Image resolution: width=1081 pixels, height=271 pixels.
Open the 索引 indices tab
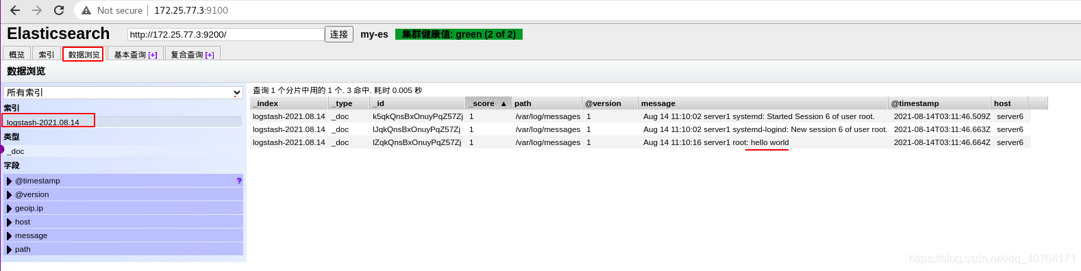click(47, 54)
